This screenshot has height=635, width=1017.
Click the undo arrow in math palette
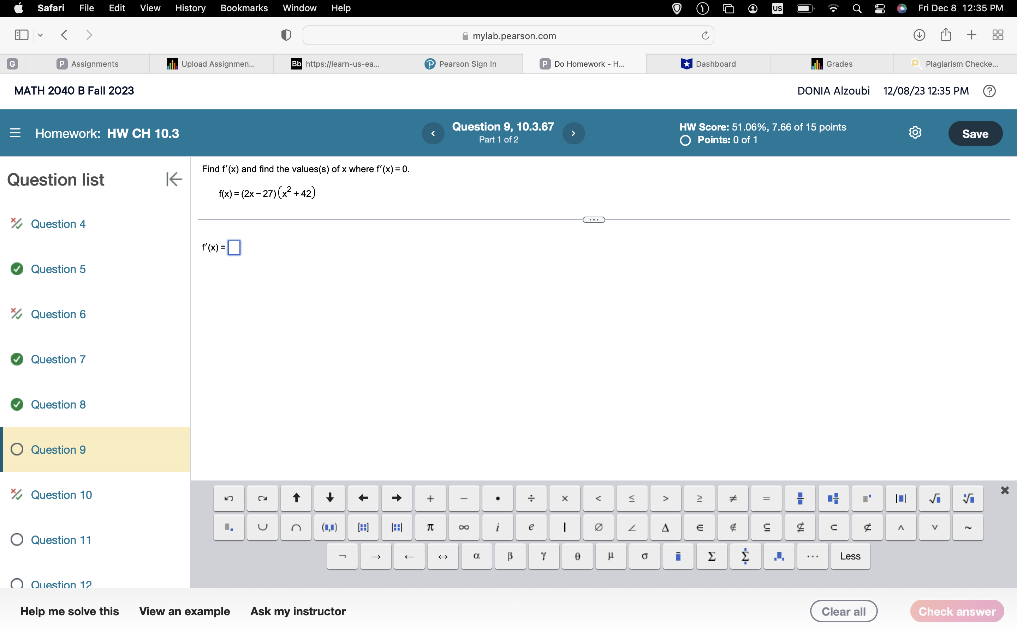(x=228, y=498)
